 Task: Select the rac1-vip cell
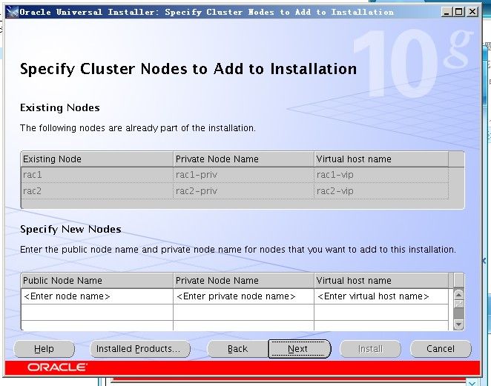(x=381, y=175)
